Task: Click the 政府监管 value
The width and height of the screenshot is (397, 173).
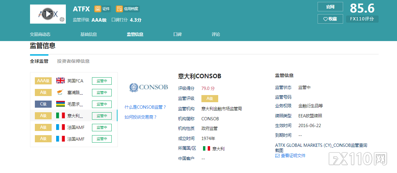Action: (x=209, y=129)
